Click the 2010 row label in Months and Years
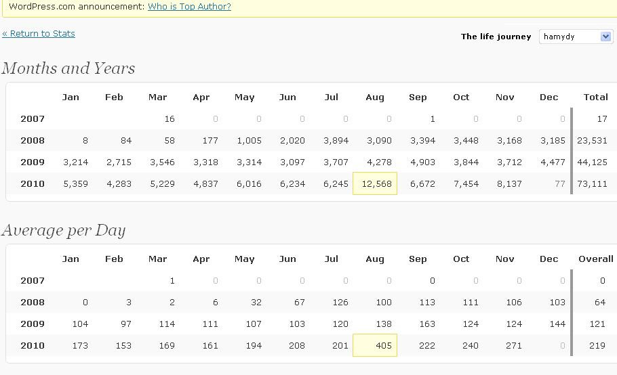The height and width of the screenshot is (375, 617). click(x=33, y=183)
